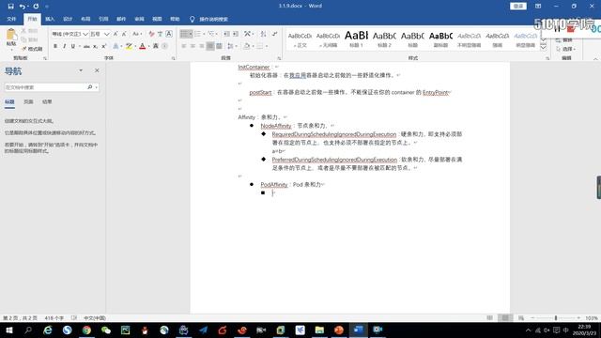Screen dimensions: 601x338
Task: Align text right
Action: coord(202,46)
